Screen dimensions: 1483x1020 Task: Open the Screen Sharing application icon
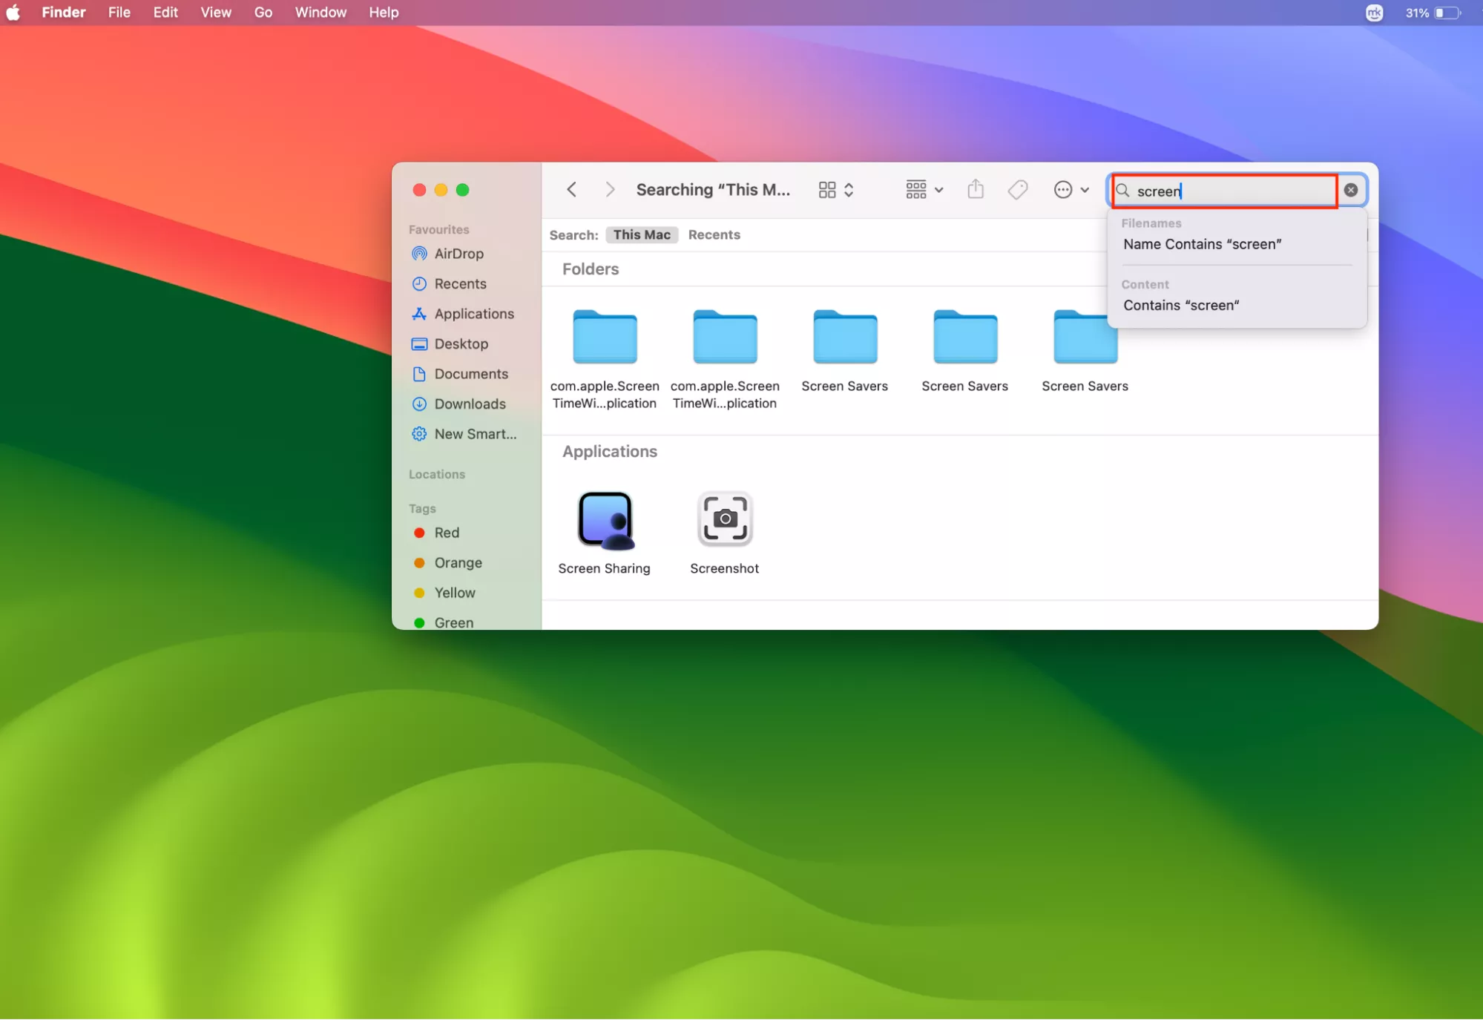coord(605,520)
